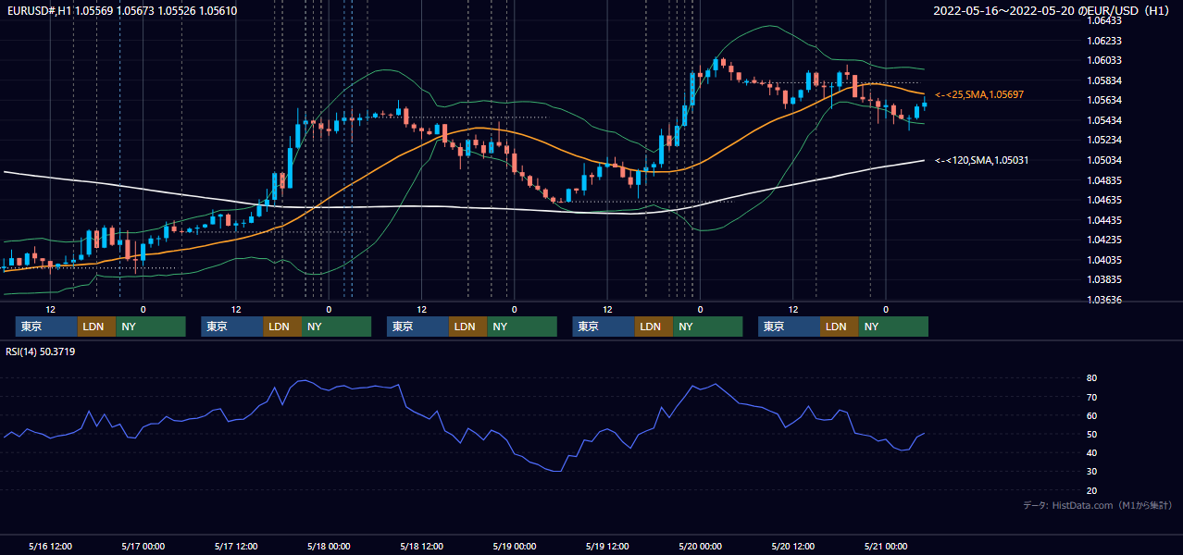Select the RSI(14) 50.3719 indicator label

(41, 351)
